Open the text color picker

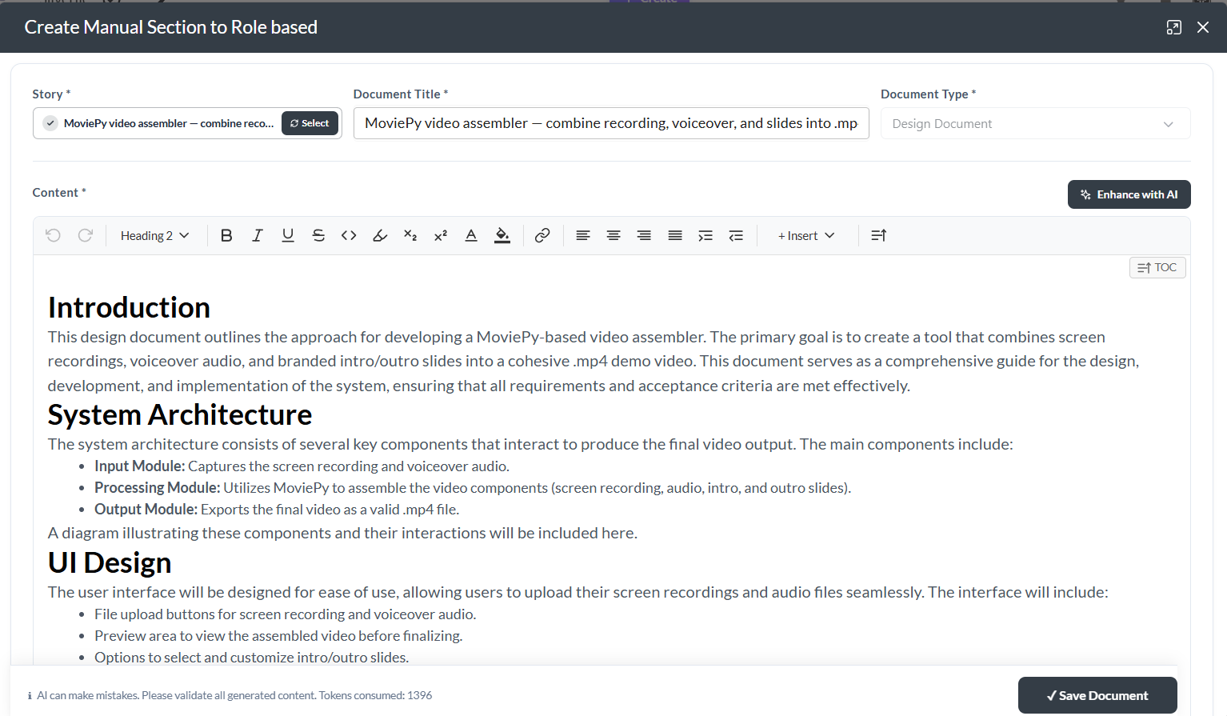[x=471, y=235]
